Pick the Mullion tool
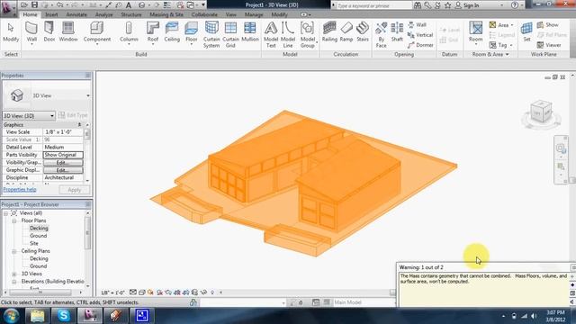Viewport: 576px width, 324px height. pyautogui.click(x=250, y=32)
